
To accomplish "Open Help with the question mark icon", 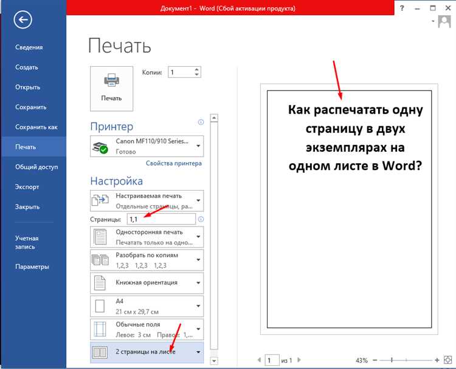I will point(402,8).
